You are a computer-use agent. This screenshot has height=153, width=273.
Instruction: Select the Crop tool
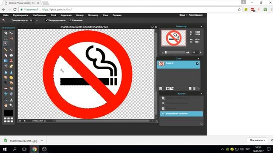point(6,33)
